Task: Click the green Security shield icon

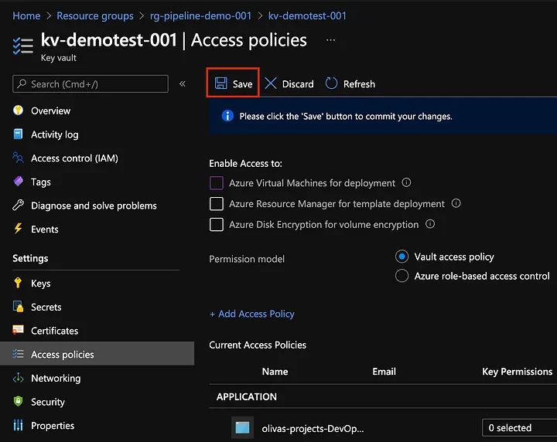Action: click(x=18, y=402)
